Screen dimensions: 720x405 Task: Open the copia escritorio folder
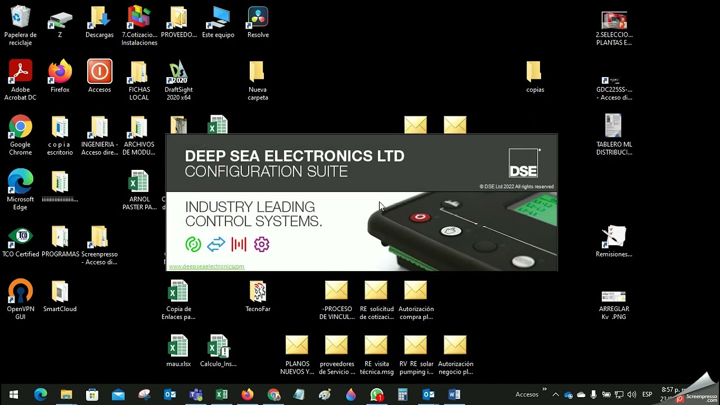coord(60,136)
